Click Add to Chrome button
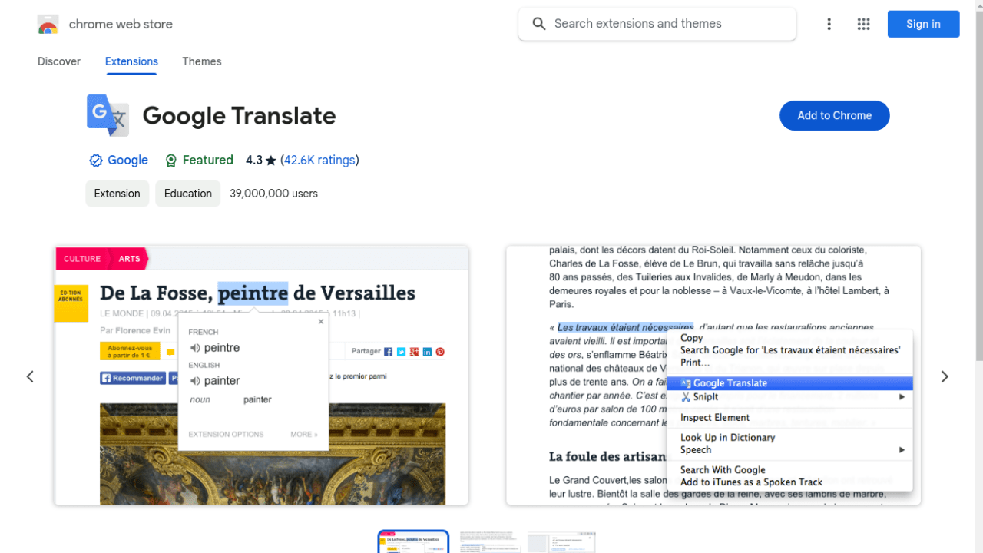 (x=834, y=115)
